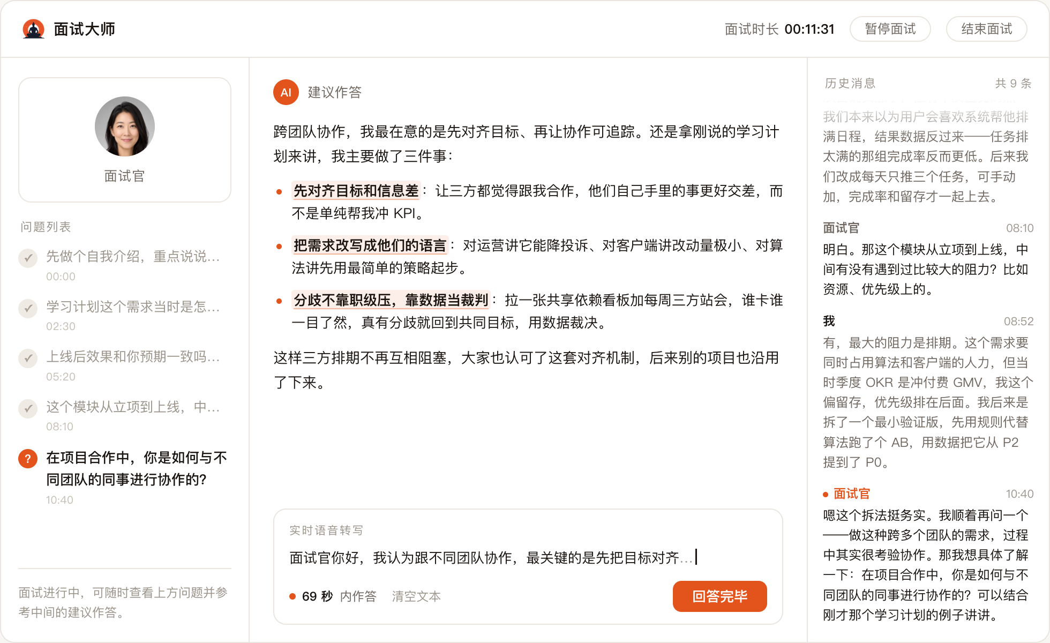Click the 面试大师 app logo icon
This screenshot has height=643, width=1050.
pos(33,29)
